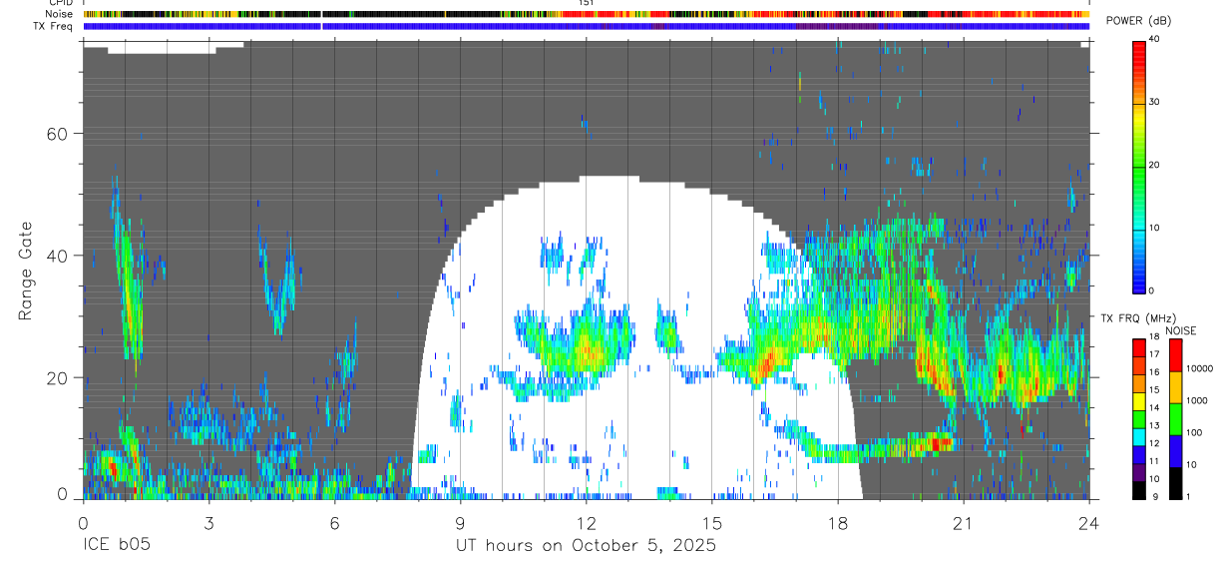Click x-axis tick label '15'
This screenshot has width=1225, height=566.
coord(711,522)
